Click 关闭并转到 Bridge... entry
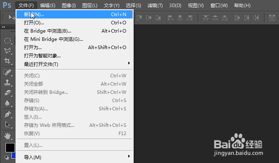Screen dimensions: 279x163 (x=74, y=92)
